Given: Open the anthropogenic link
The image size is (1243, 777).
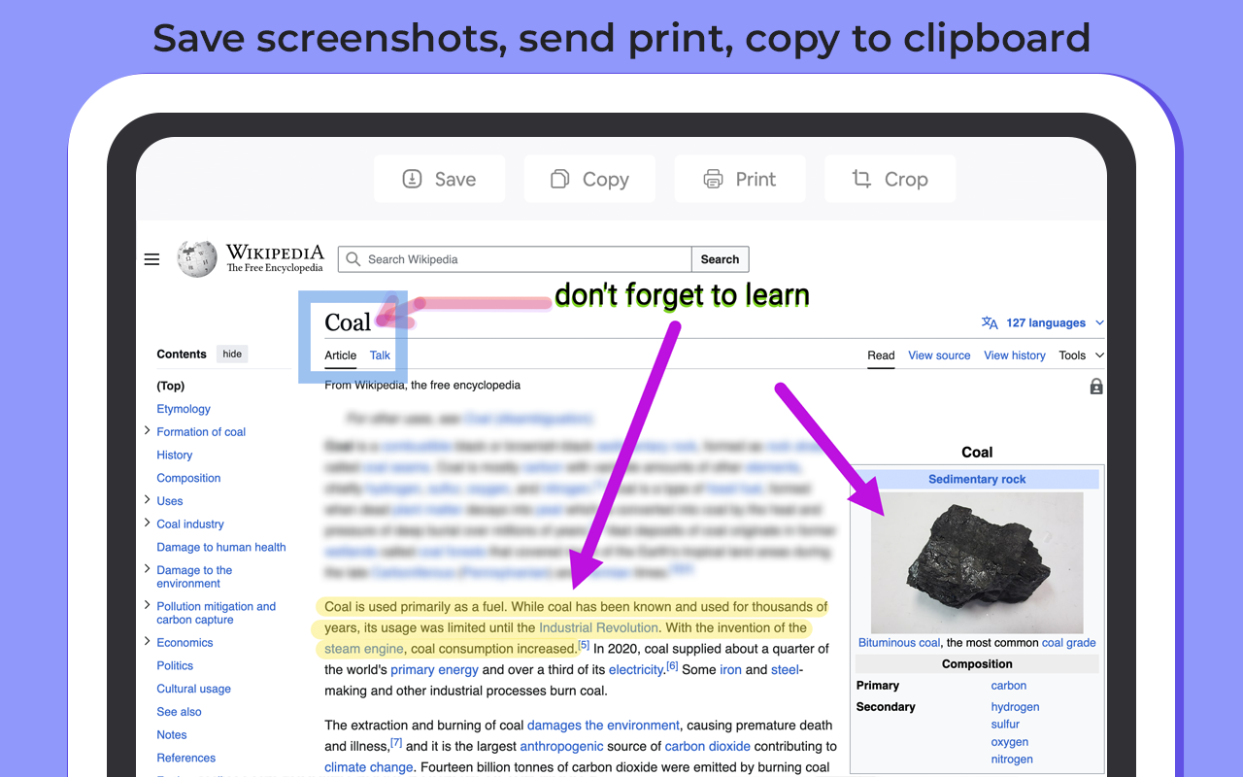Looking at the screenshot, I should point(561,746).
